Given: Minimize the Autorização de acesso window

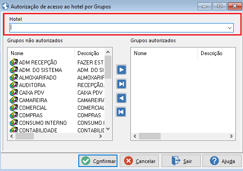Looking at the screenshot, I should click(x=205, y=6).
